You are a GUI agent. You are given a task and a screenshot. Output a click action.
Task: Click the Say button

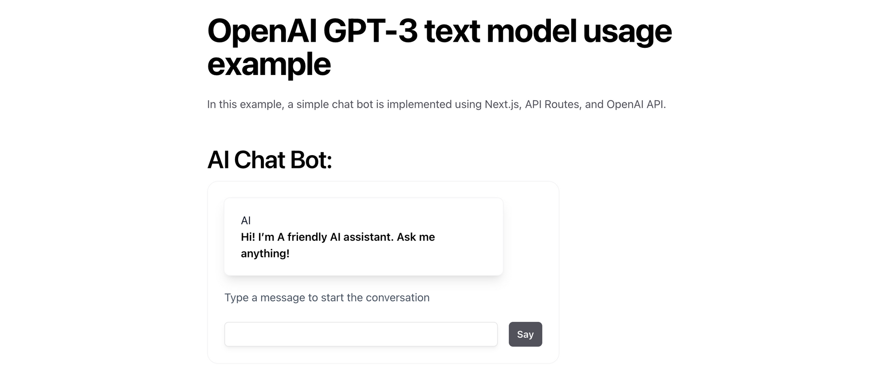pyautogui.click(x=525, y=334)
